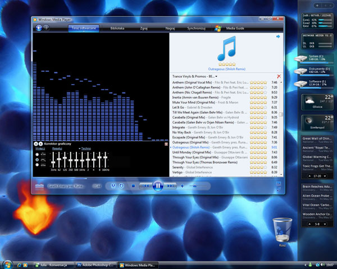Select the Vertigo track
The image size is (337, 269).
point(225,172)
